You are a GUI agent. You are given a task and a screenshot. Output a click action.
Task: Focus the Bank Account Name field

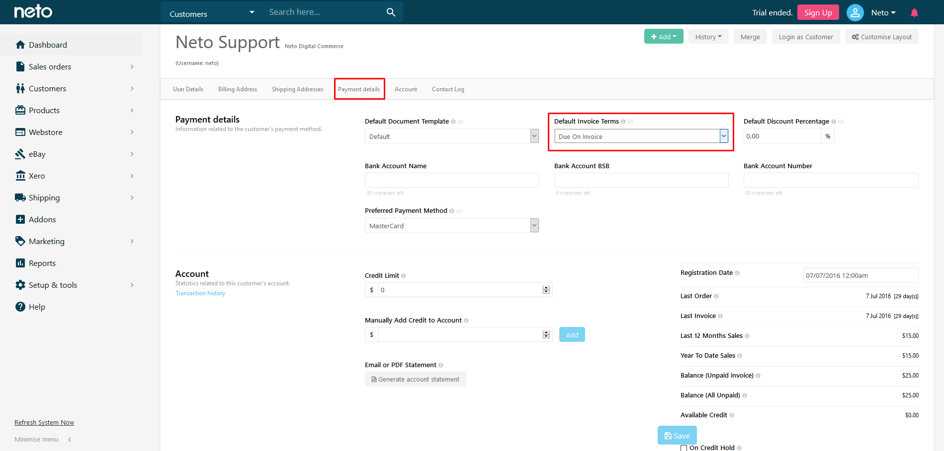point(452,180)
